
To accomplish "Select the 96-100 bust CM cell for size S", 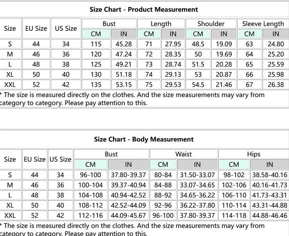I will [90, 175].
